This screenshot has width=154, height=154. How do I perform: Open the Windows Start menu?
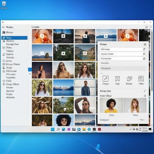coord(53,129)
